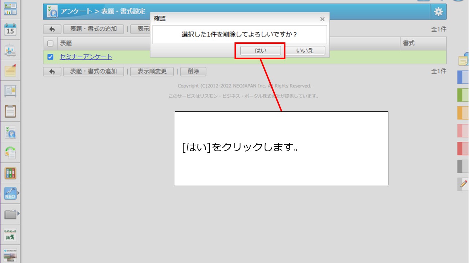Click the 選択した1件を削除してよろしいですか？ message
469x263 pixels.
(239, 35)
